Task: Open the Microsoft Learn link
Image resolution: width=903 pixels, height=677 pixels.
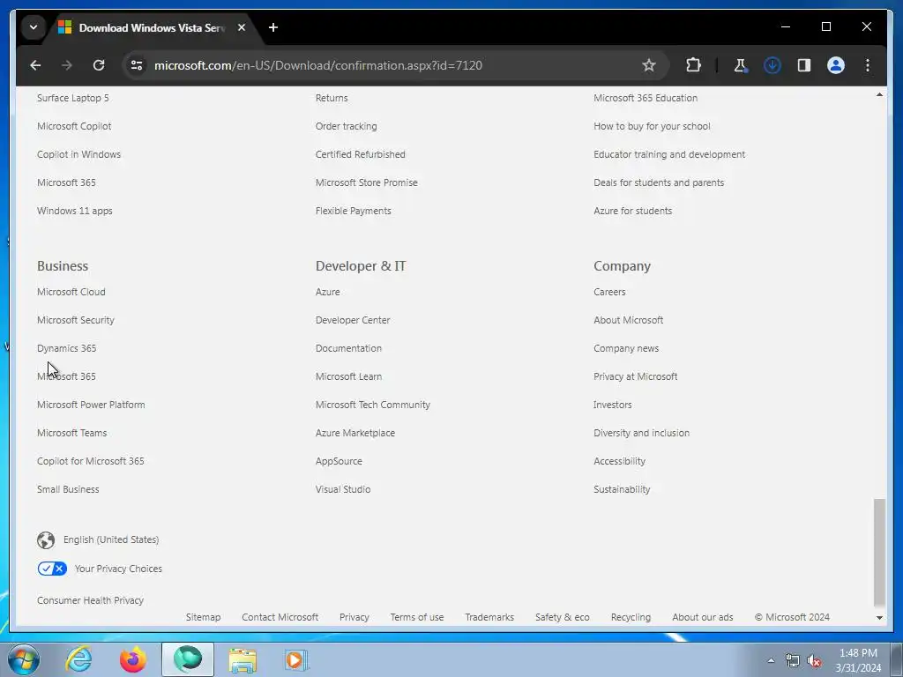Action: (348, 376)
